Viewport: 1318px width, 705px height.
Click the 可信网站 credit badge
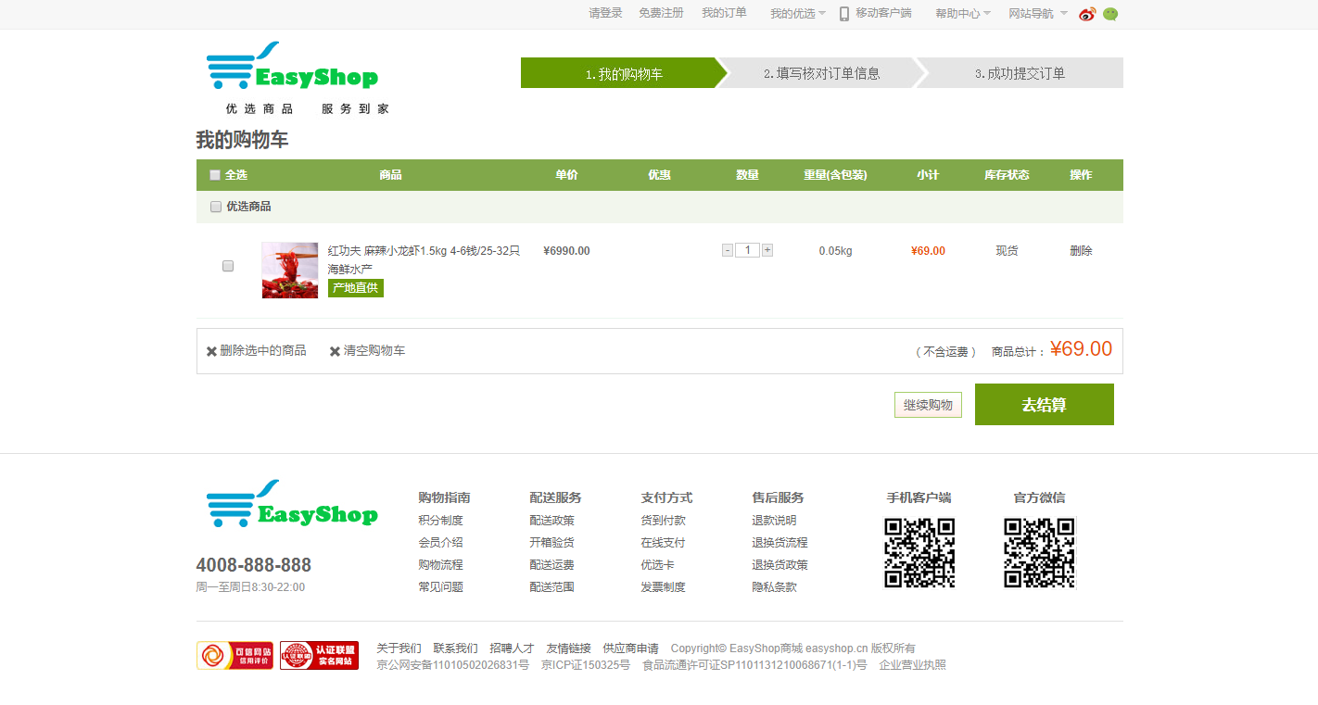234,655
